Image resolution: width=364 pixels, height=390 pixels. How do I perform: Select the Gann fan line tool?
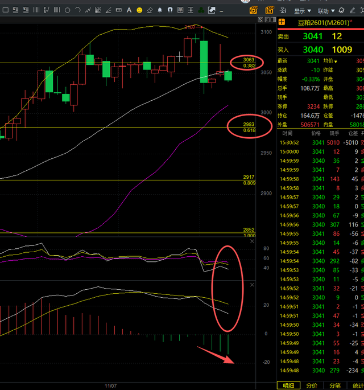coord(98,10)
